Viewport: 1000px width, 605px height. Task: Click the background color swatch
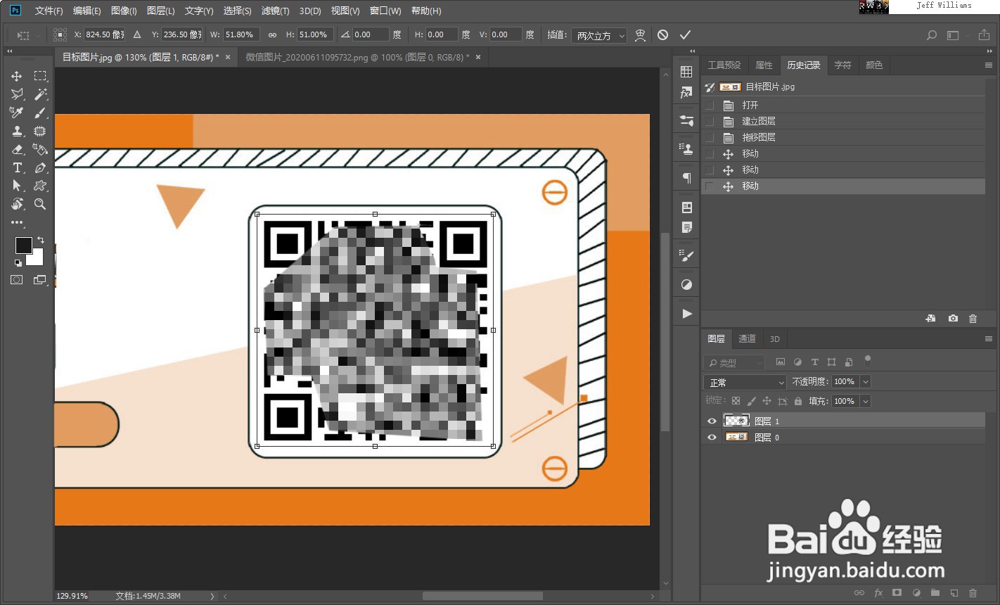pyautogui.click(x=38, y=260)
